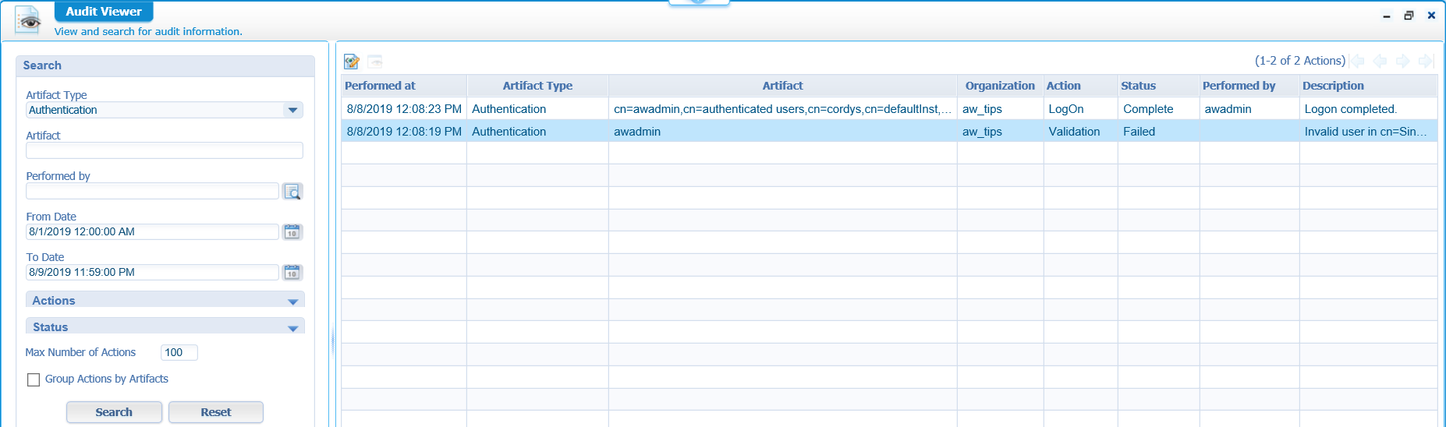Click the LogOn action cell
The image size is (1446, 427).
tap(1080, 109)
